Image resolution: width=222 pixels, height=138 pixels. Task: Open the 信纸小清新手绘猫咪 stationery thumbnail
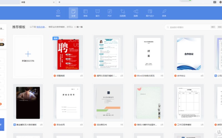click(149, 103)
